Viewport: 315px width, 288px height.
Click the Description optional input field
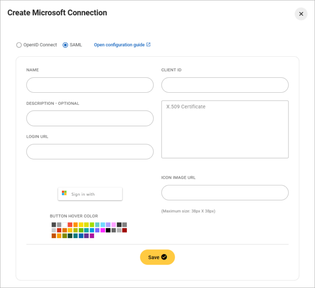[x=90, y=118]
